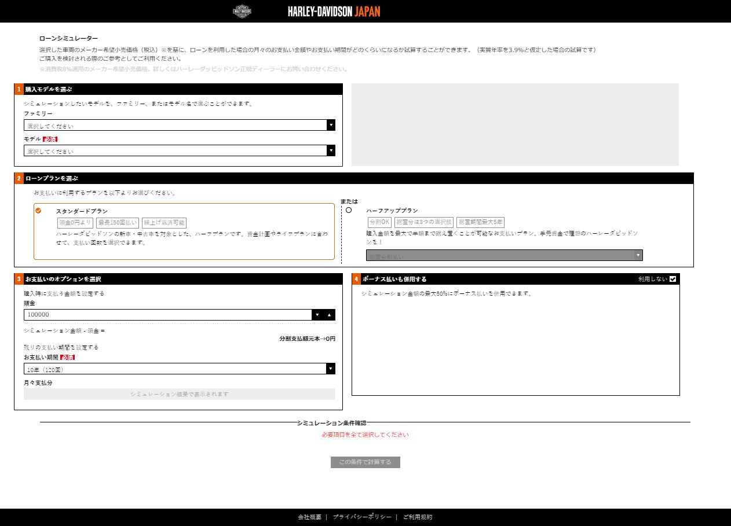Click the 繰上げ返済可能 tag

coord(164,223)
